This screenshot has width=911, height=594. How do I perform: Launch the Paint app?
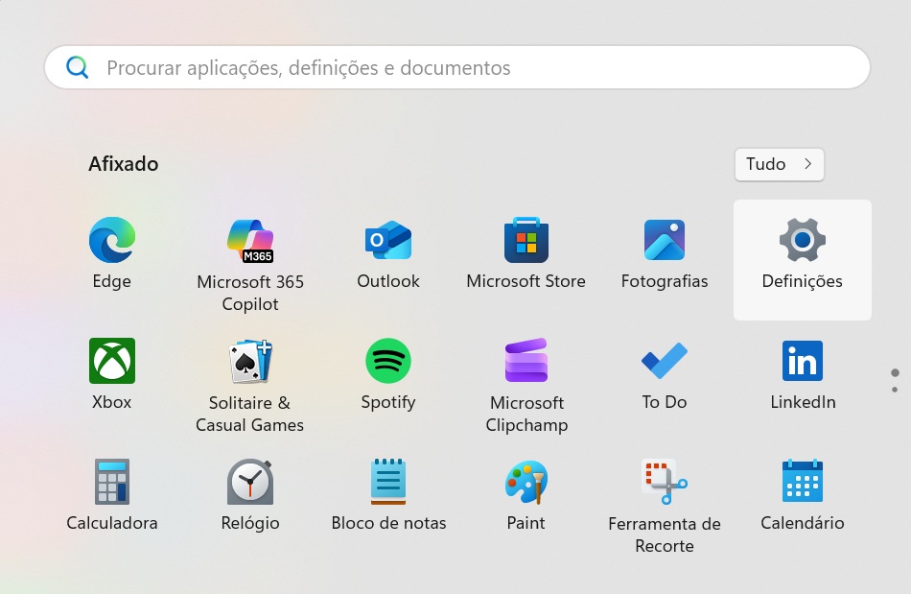tap(526, 483)
